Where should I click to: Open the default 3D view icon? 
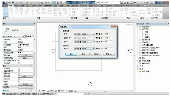(46, 3)
